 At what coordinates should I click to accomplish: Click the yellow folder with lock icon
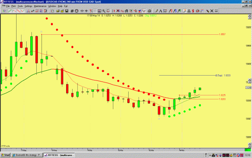pyautogui.click(x=62, y=11)
